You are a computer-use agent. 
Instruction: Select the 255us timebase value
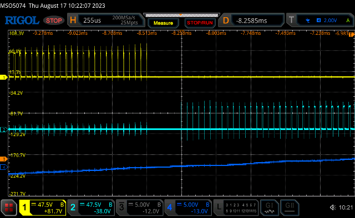point(92,20)
